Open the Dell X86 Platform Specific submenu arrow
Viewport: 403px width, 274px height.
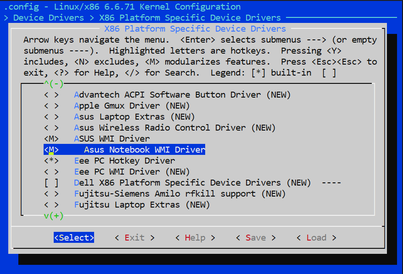[331, 183]
